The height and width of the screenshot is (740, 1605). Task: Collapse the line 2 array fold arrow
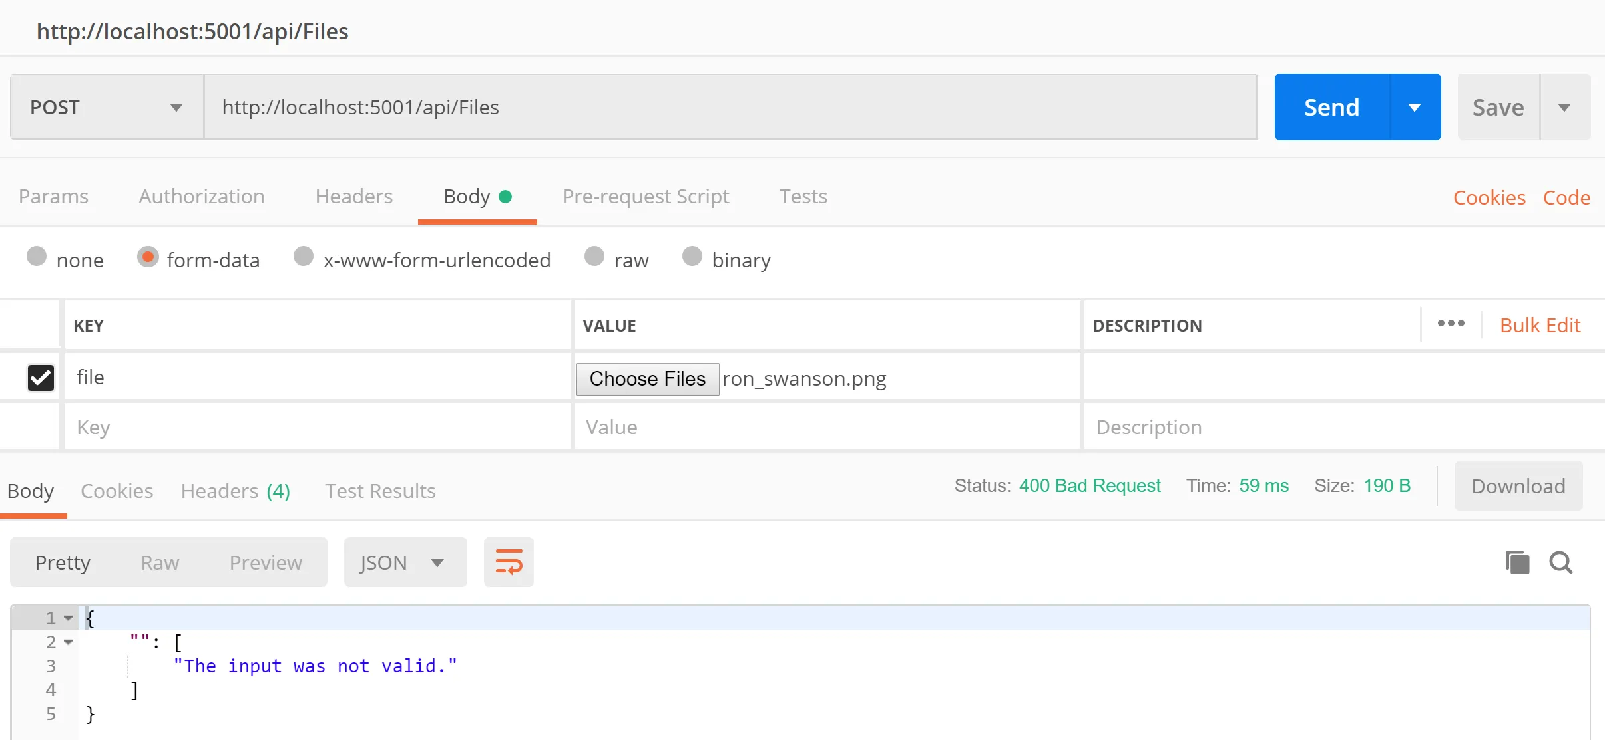tap(68, 642)
